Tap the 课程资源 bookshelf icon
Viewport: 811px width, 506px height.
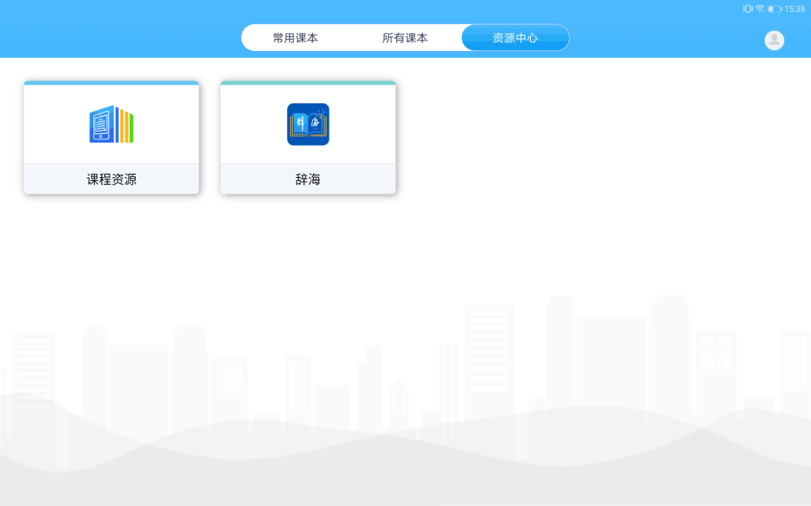[x=111, y=124]
